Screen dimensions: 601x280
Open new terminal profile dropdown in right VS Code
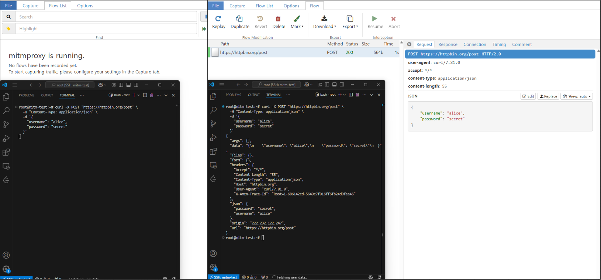click(x=345, y=95)
